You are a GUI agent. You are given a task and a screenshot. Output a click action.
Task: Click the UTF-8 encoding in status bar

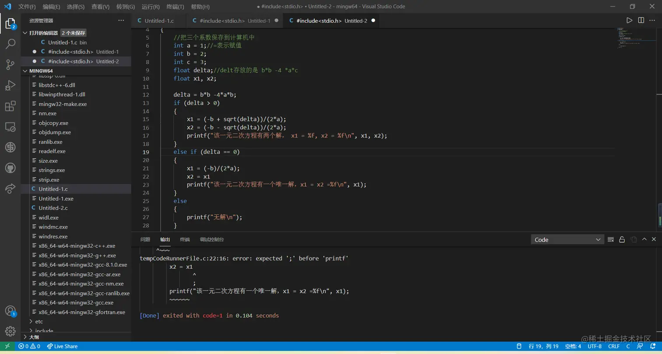click(x=594, y=346)
